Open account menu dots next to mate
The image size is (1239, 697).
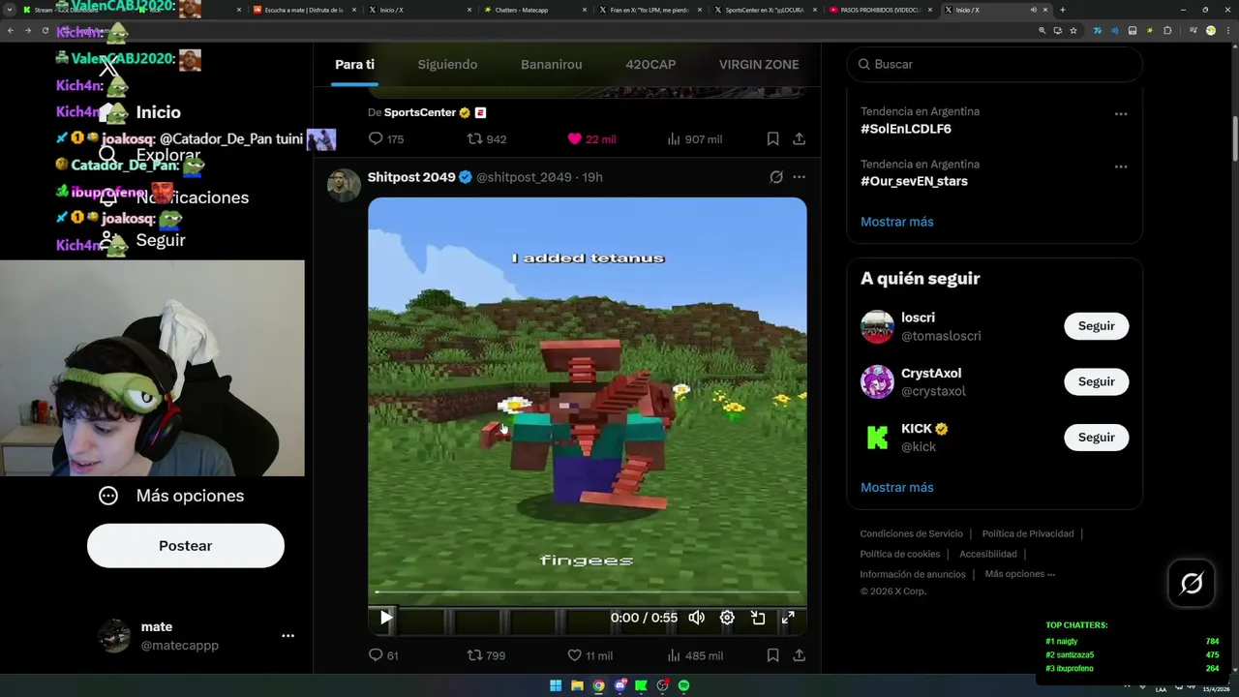(287, 636)
